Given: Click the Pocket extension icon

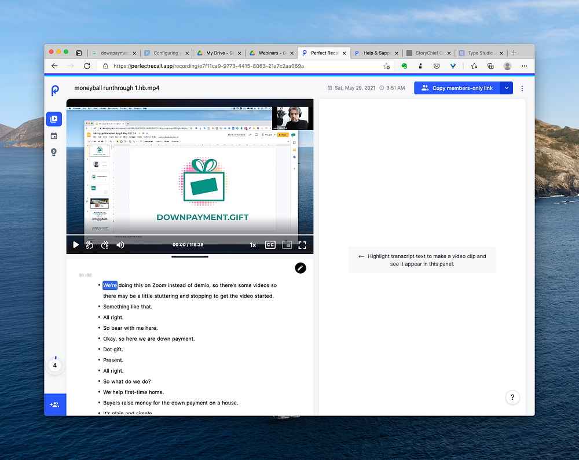Looking at the screenshot, I should [x=437, y=66].
